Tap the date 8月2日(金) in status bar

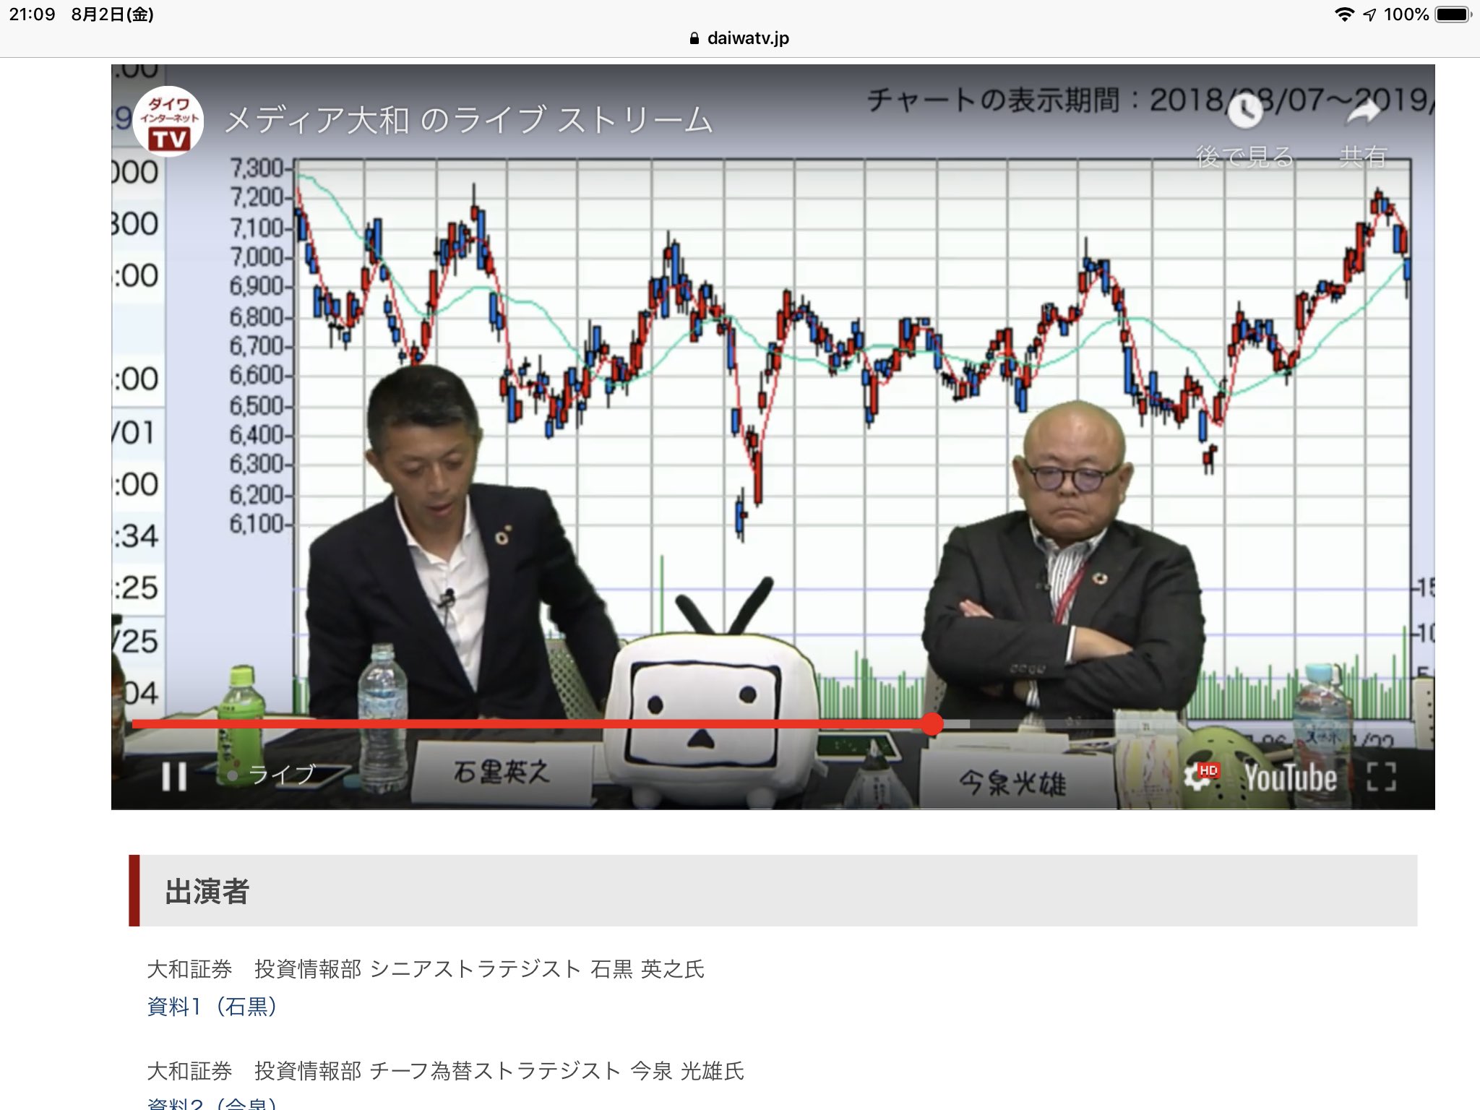pos(112,14)
